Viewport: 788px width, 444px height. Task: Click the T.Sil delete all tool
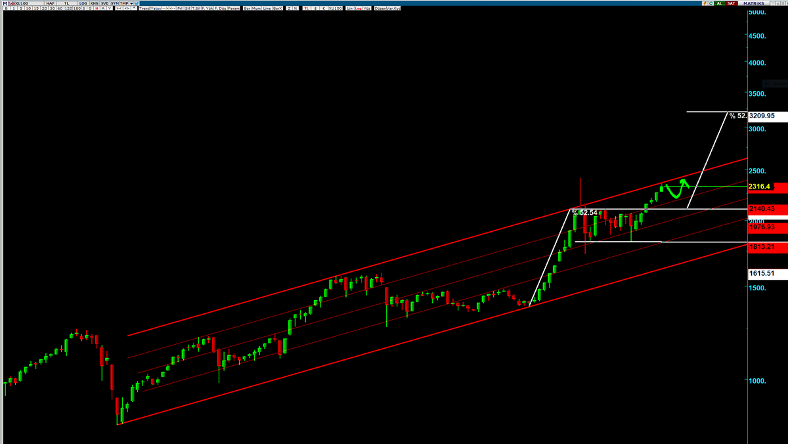coord(196,8)
